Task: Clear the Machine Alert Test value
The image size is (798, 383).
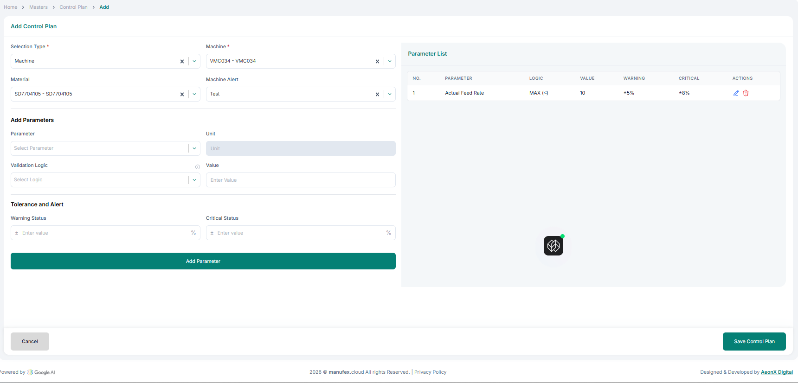Action: (377, 94)
